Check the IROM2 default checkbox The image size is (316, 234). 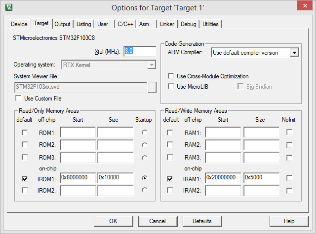click(25, 190)
